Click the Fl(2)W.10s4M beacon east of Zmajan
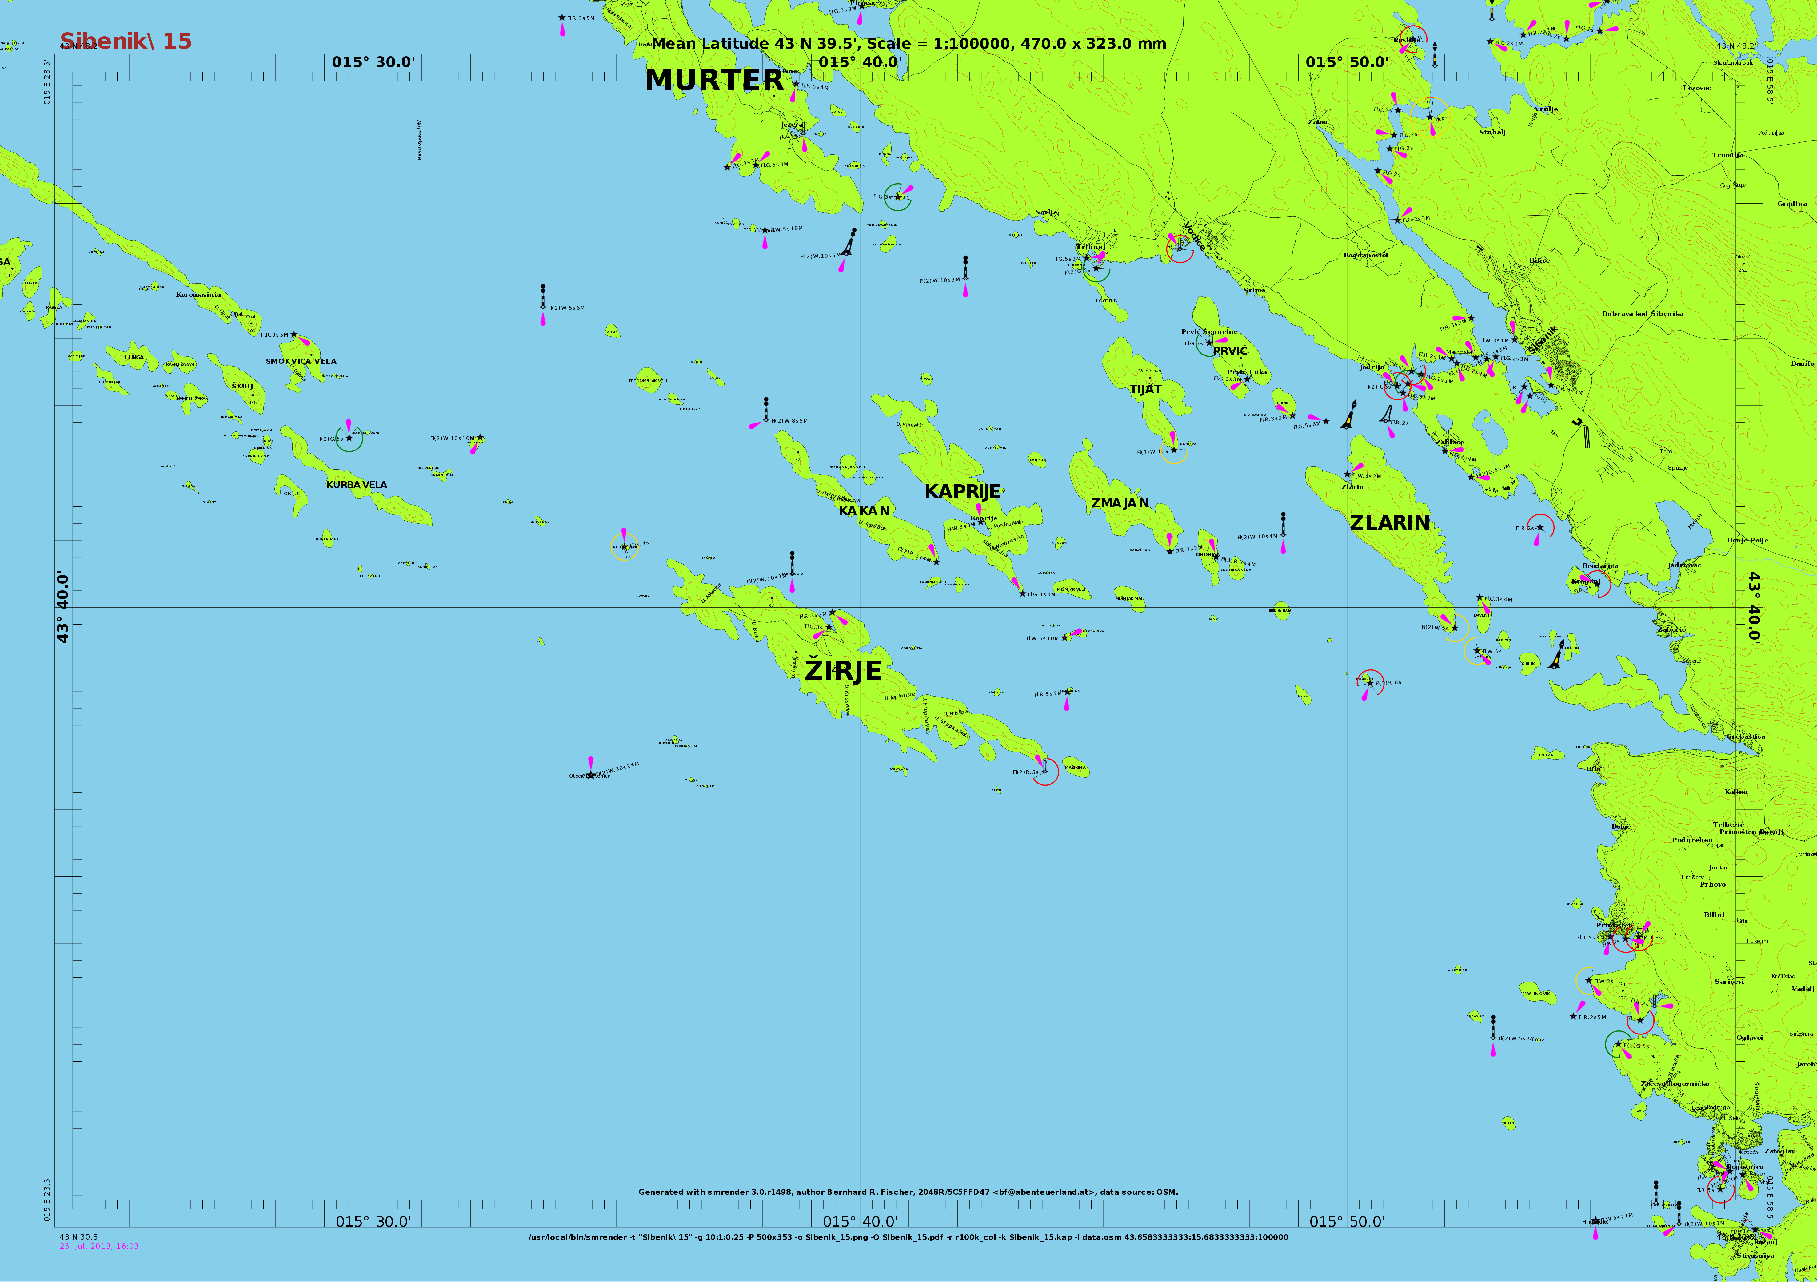1817x1282 pixels. (x=1283, y=524)
